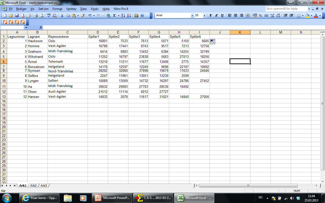Expand the AutoSum functions arrow
Viewport: 325px width, 203px height.
[x=119, y=15]
